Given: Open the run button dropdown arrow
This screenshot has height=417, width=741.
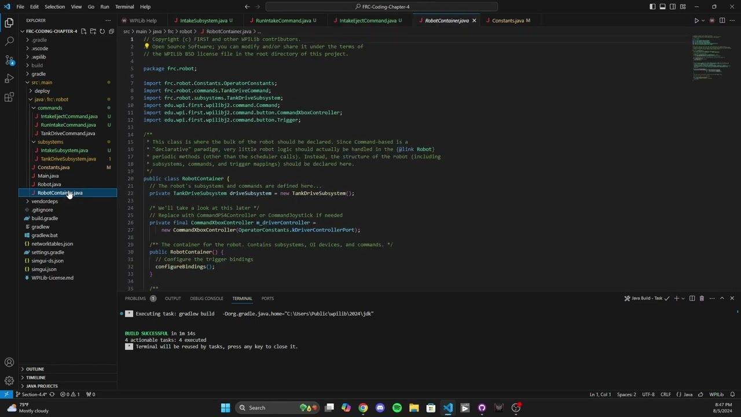Looking at the screenshot, I should (x=703, y=20).
